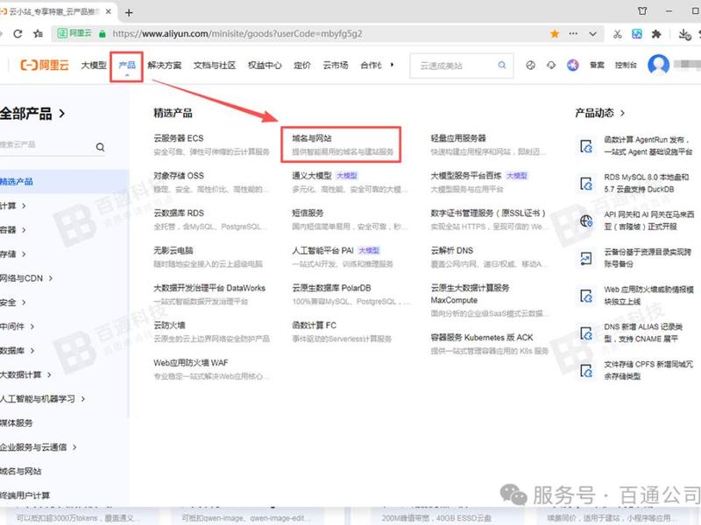The height and width of the screenshot is (525, 701).
Task: Open the 云市场 nav item
Action: click(x=336, y=65)
